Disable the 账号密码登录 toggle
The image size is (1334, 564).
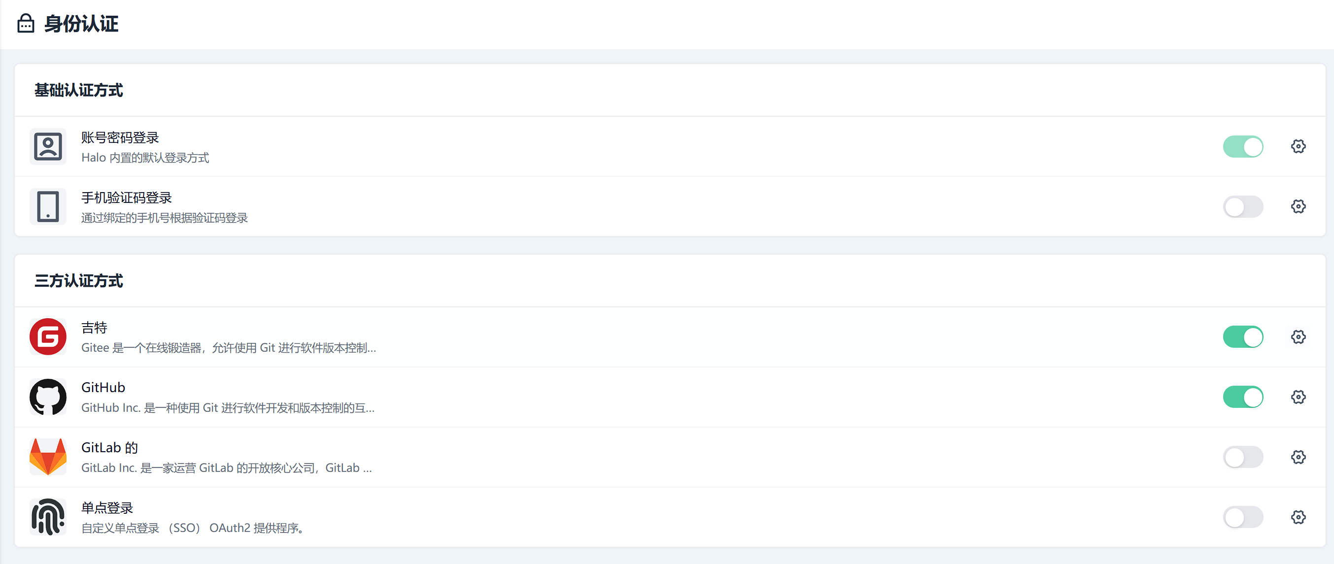1243,146
